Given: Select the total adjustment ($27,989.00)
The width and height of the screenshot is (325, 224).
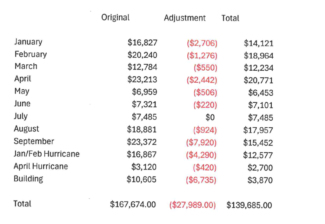Looking at the screenshot, I should coord(192,205).
